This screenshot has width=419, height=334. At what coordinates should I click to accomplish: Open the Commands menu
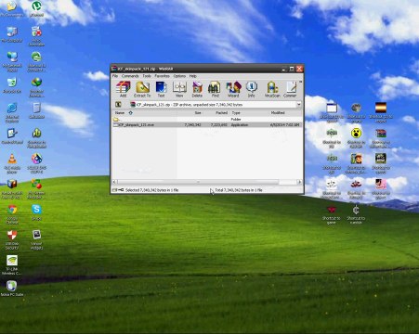pos(130,76)
